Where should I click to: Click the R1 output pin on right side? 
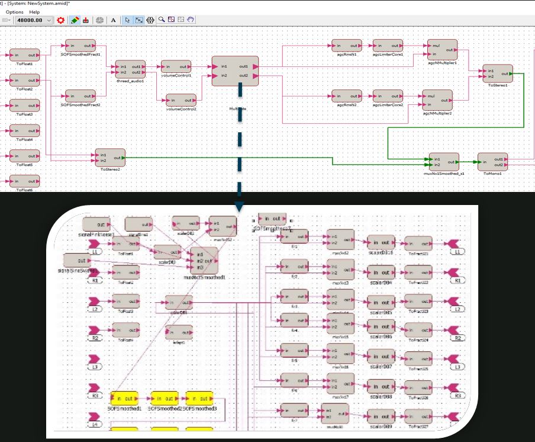click(x=453, y=273)
